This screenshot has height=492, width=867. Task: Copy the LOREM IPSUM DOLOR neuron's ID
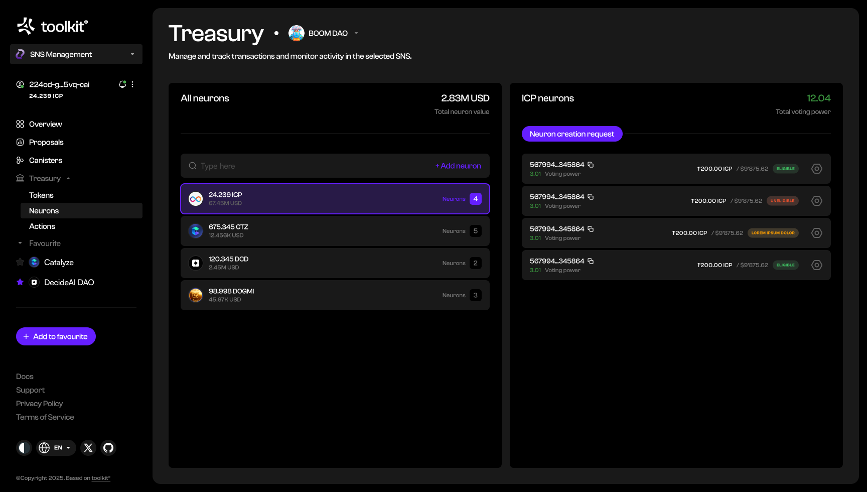tap(591, 229)
